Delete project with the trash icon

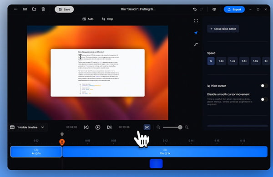[43, 9]
